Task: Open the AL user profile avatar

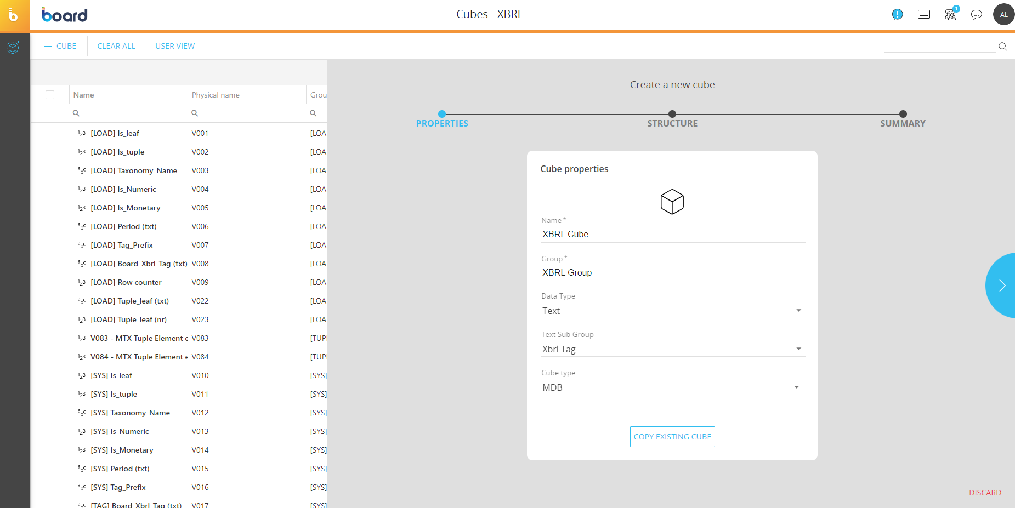Action: 1003,15
